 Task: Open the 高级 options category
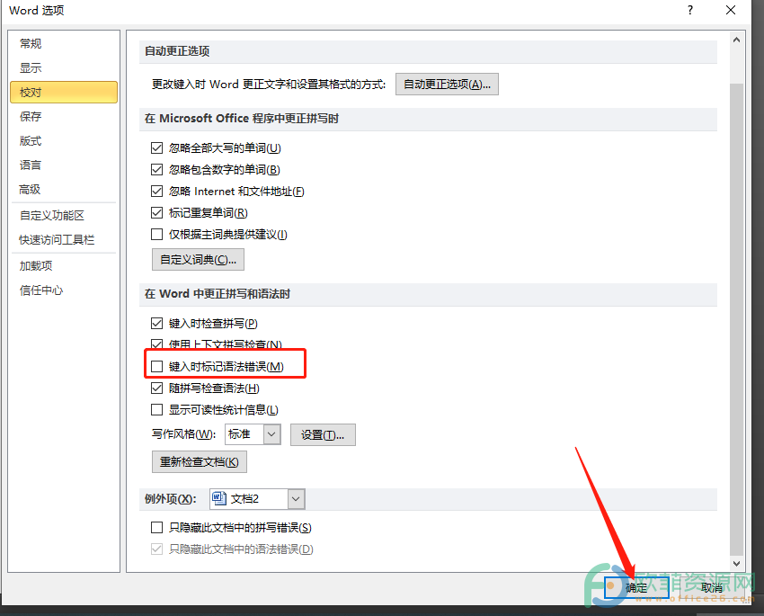point(30,190)
